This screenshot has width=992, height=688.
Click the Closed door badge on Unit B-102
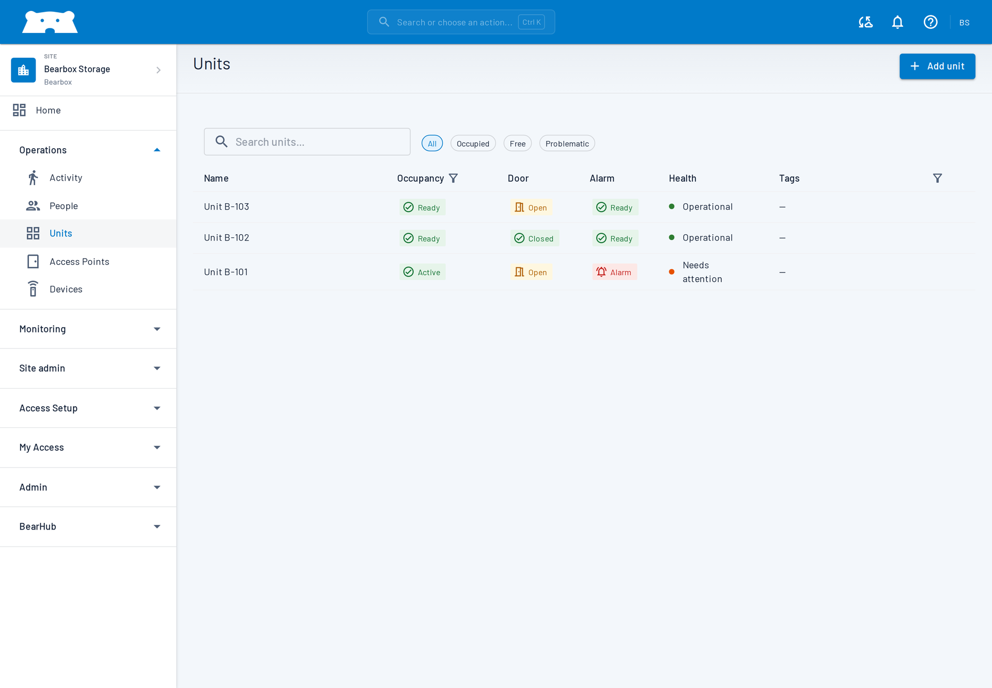pyautogui.click(x=534, y=238)
